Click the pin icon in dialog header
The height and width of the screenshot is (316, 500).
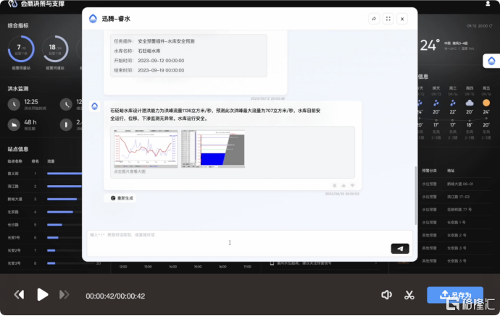[x=374, y=19]
